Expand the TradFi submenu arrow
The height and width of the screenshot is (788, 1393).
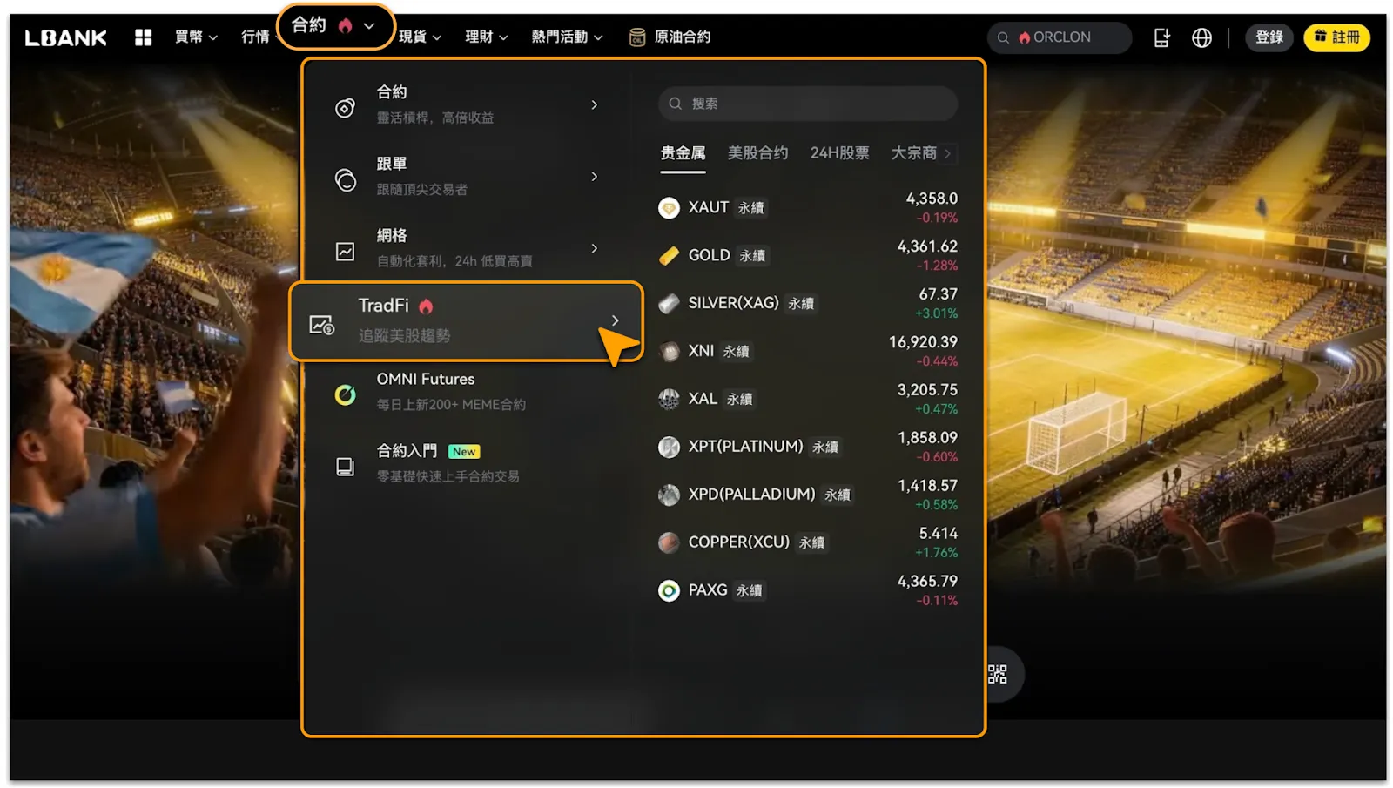[615, 320]
